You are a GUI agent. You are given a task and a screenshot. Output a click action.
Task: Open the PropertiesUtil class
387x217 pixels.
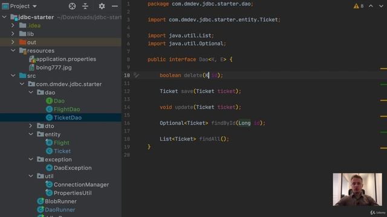click(x=73, y=193)
